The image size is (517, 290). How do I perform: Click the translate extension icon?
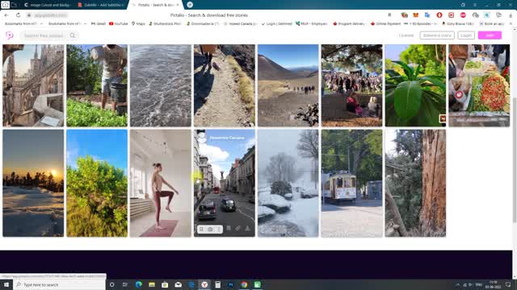[x=427, y=15]
